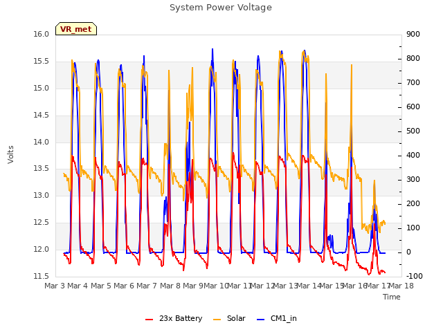Click the chart title System Power Voltage
443x332 pixels.
pos(221,8)
